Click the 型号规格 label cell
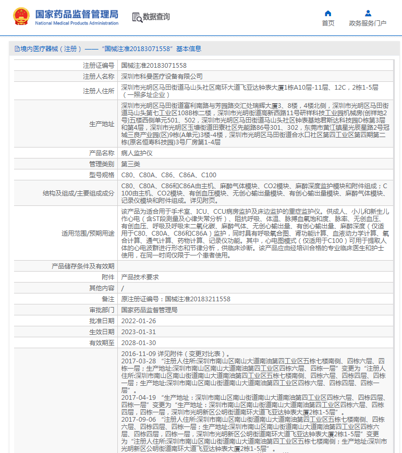Viewport: 402px width, 453px height. [66, 175]
